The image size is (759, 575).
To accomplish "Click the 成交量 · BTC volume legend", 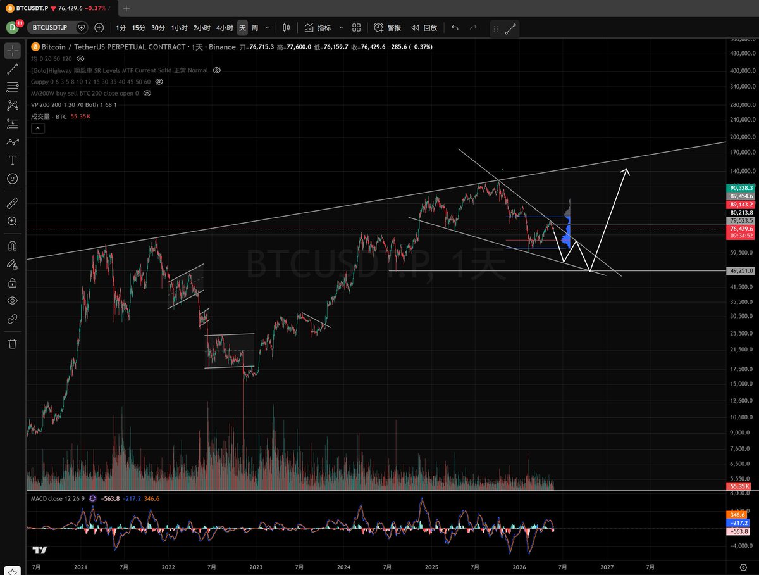I will click(49, 117).
